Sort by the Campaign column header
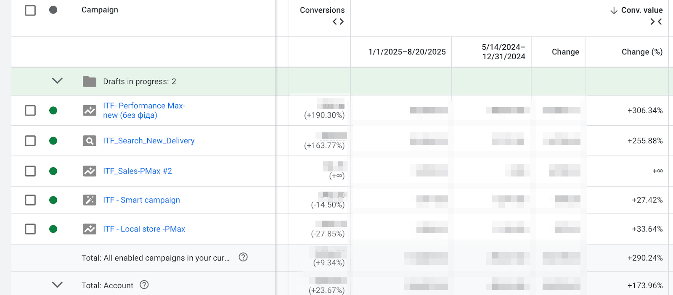 [x=100, y=10]
